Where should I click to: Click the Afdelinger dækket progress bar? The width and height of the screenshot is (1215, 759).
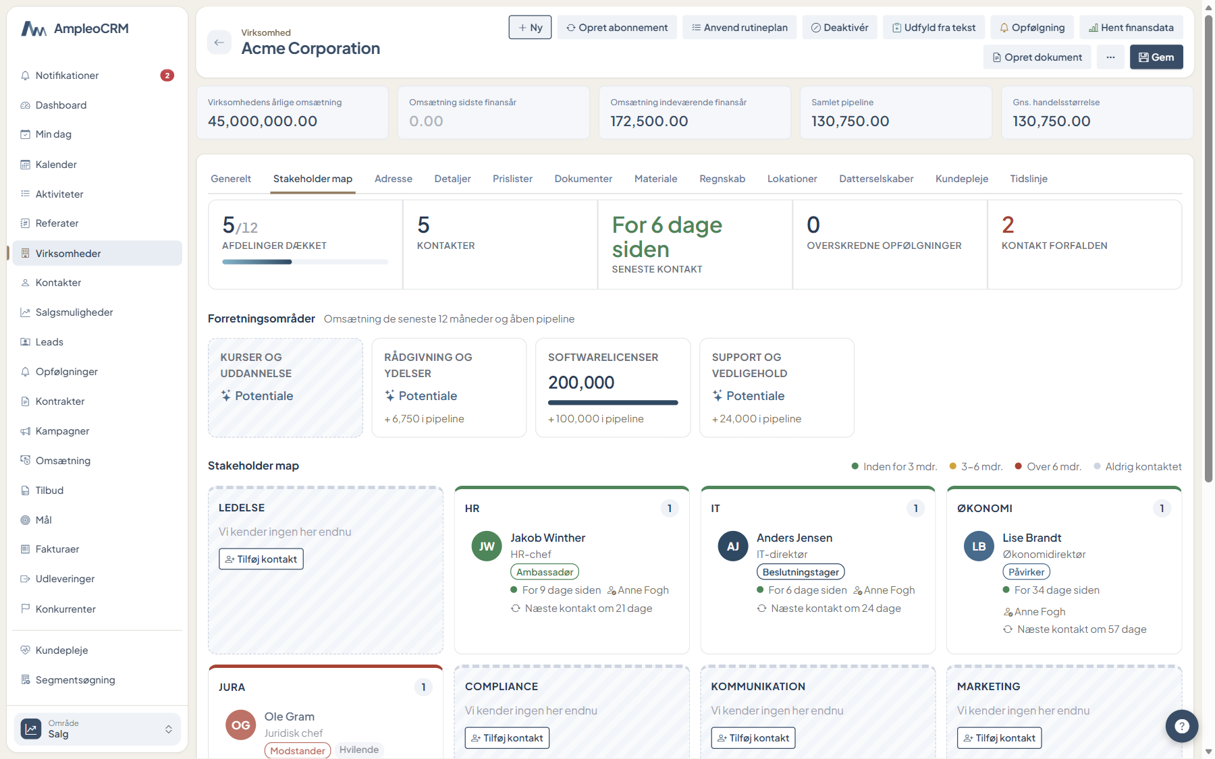305,262
